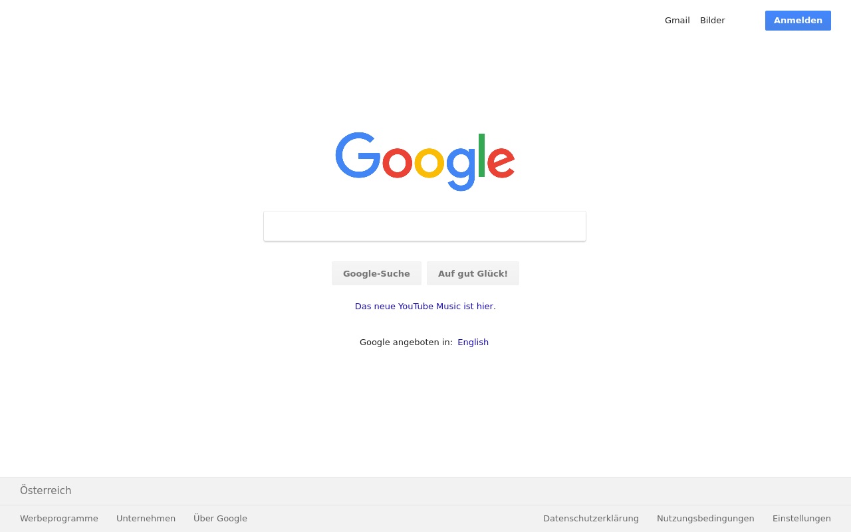Click the yellow letter o in logo
The width and height of the screenshot is (851, 532).
click(429, 164)
